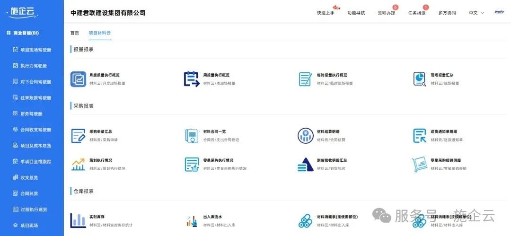
Task: Select the 项目材料云 tab
Action: 99,33
